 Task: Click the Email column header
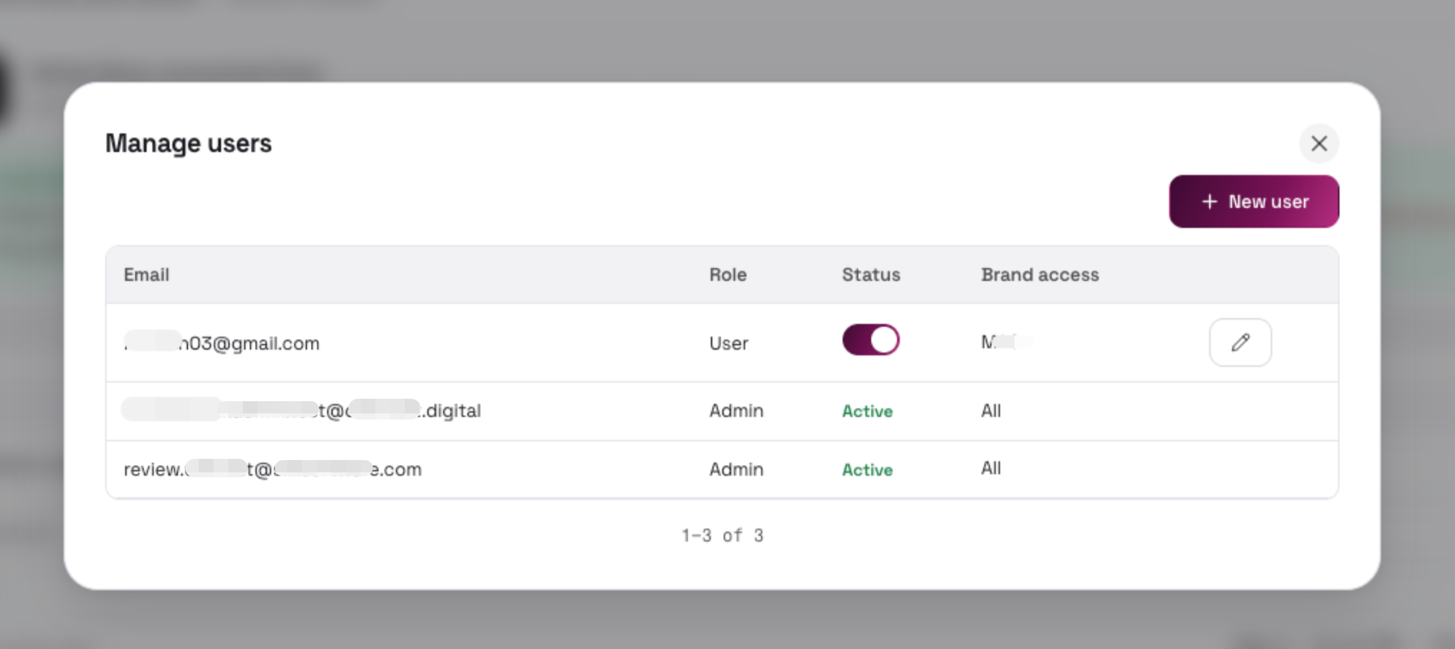(x=147, y=274)
